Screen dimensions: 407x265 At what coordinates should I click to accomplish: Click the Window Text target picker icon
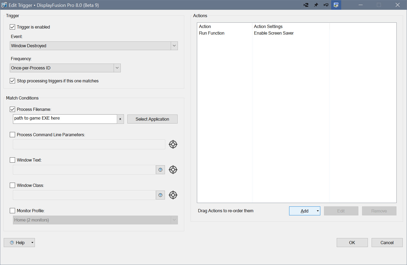173,170
